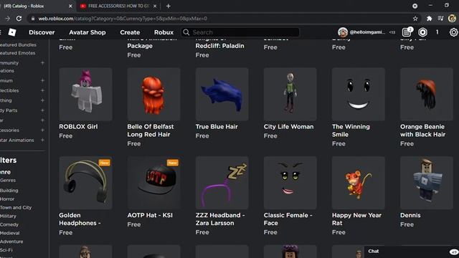Open the Dennis bundle thumbnail
The width and height of the screenshot is (459, 258).
[x=427, y=183]
